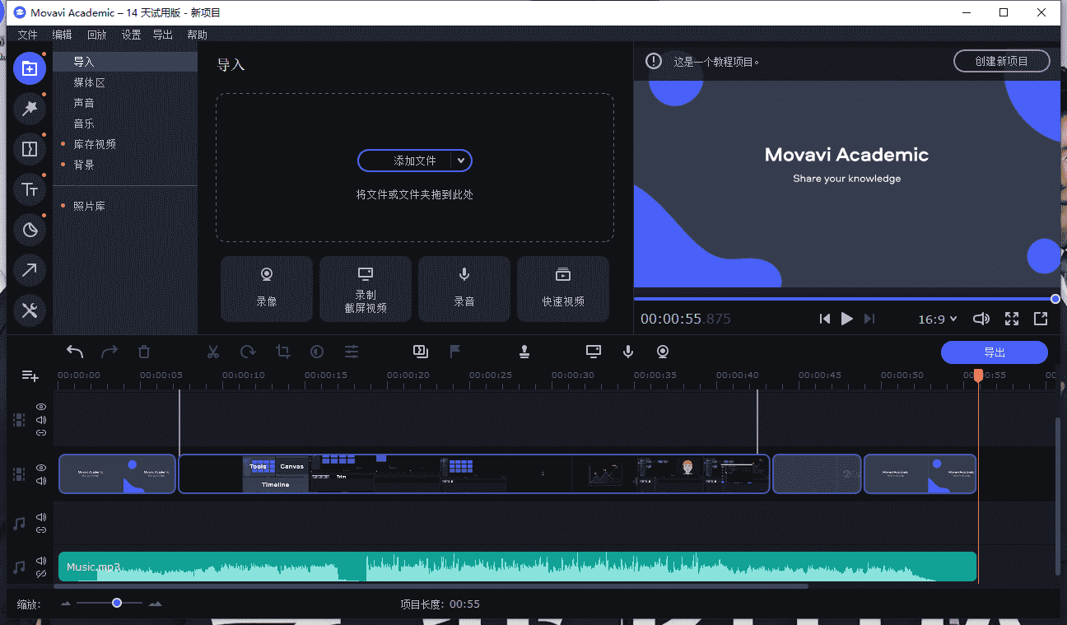Open the More Tools wrench tab

pos(30,310)
